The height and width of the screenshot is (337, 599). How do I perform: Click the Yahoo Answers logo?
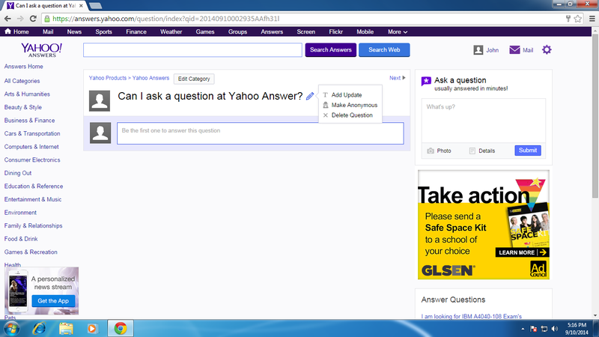tap(42, 50)
